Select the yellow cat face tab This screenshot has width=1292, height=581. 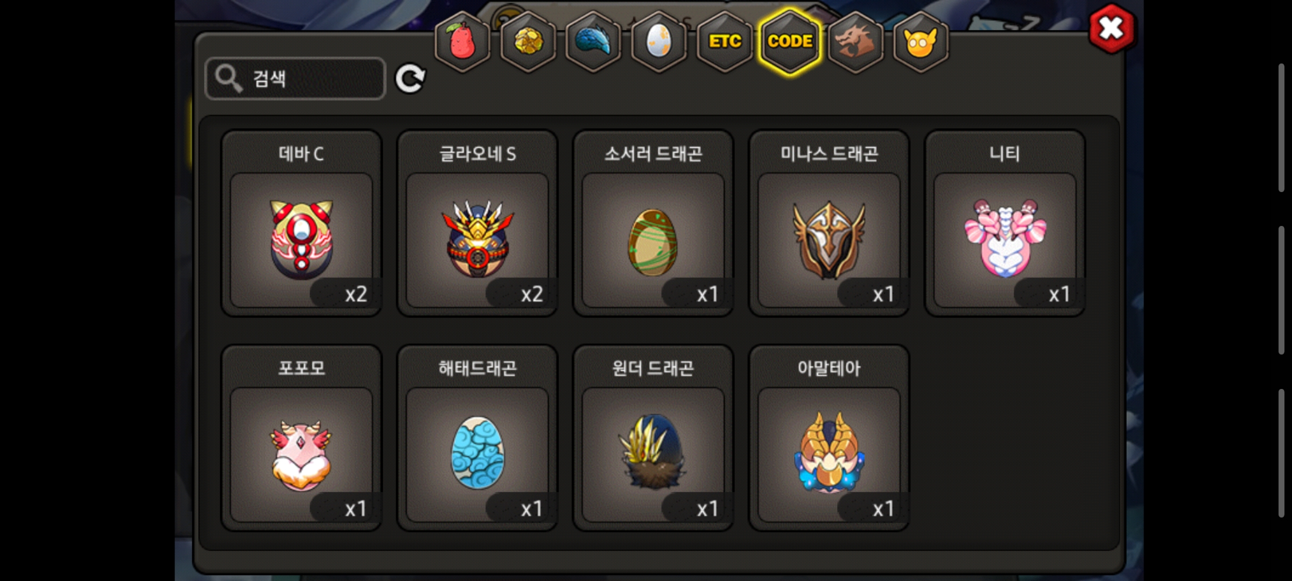click(921, 41)
